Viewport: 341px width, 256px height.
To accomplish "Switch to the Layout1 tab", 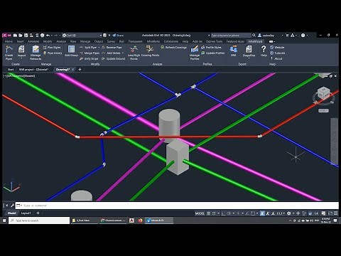I will pyautogui.click(x=26, y=213).
